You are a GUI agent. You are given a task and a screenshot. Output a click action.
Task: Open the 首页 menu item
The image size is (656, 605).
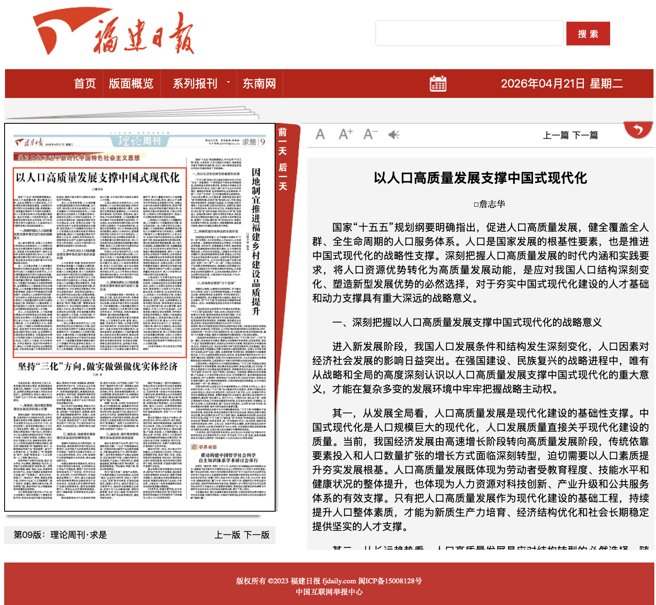point(85,84)
